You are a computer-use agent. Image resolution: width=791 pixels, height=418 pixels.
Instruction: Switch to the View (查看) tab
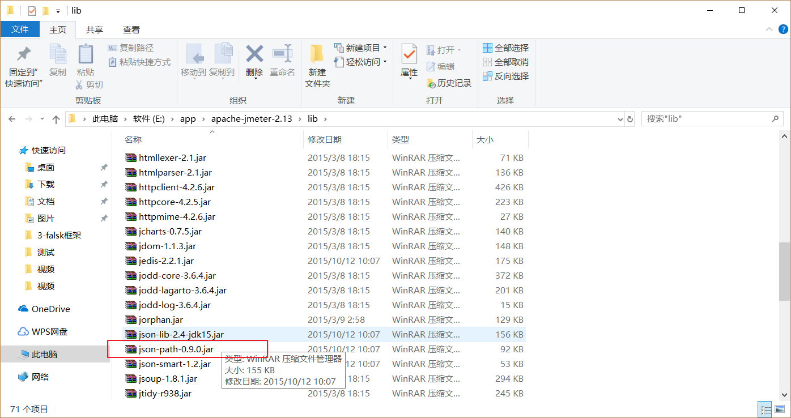tap(131, 29)
